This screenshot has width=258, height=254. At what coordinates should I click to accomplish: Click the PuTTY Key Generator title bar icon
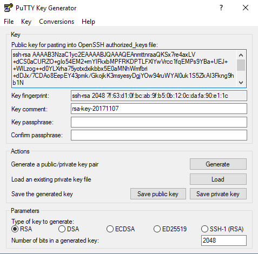click(8, 8)
